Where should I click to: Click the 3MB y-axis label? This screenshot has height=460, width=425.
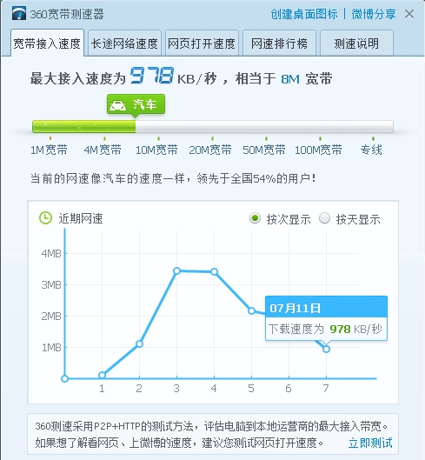[51, 284]
